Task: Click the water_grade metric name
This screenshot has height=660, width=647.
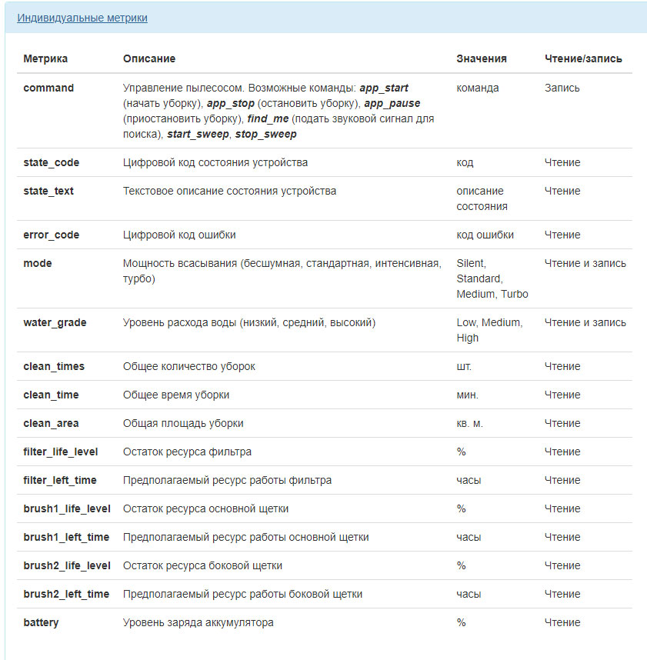Action: (55, 322)
